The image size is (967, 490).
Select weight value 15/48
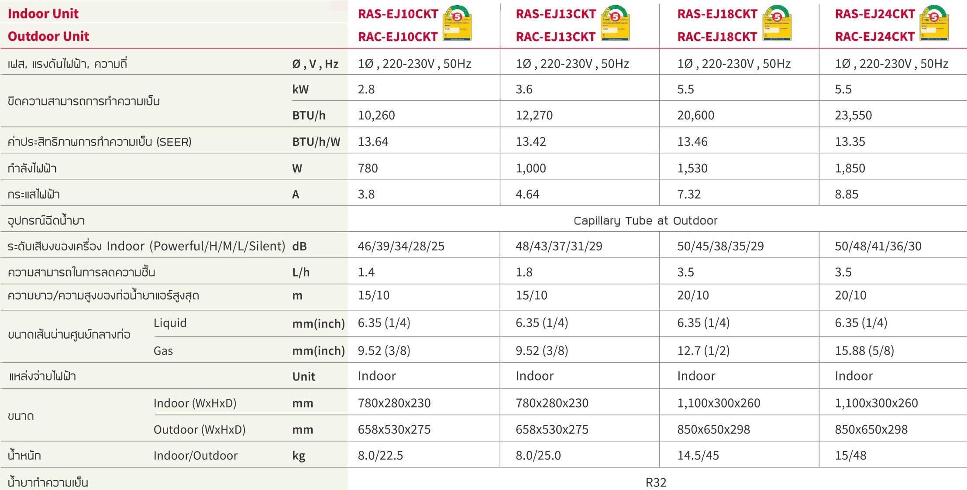point(850,456)
